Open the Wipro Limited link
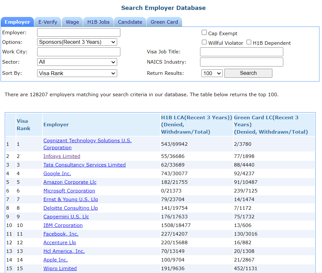 click(60, 268)
